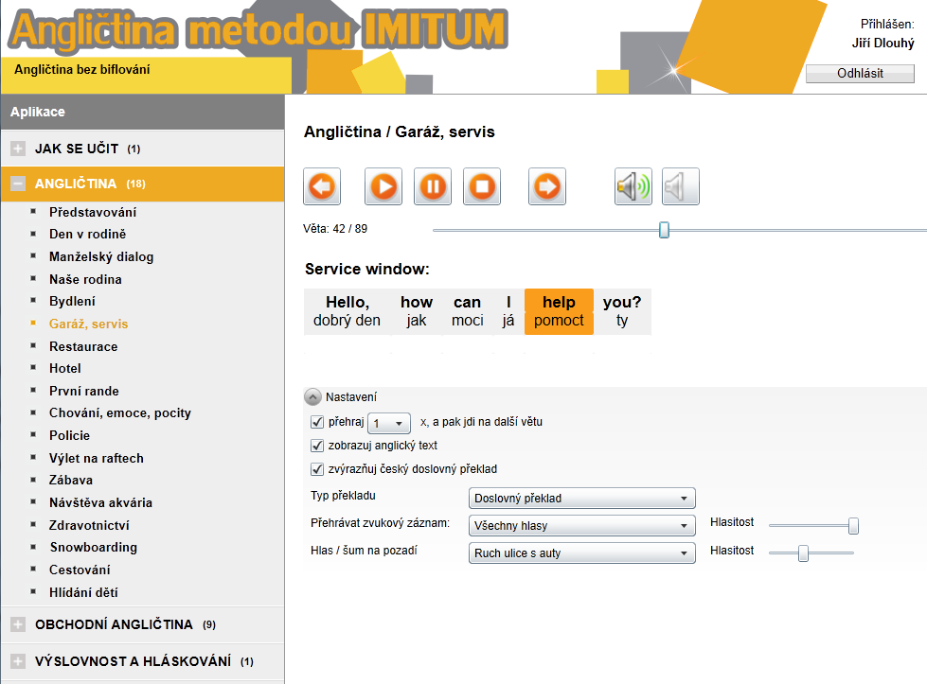927x684 pixels.
Task: Select the Bydlení lesson
Action: coord(72,301)
